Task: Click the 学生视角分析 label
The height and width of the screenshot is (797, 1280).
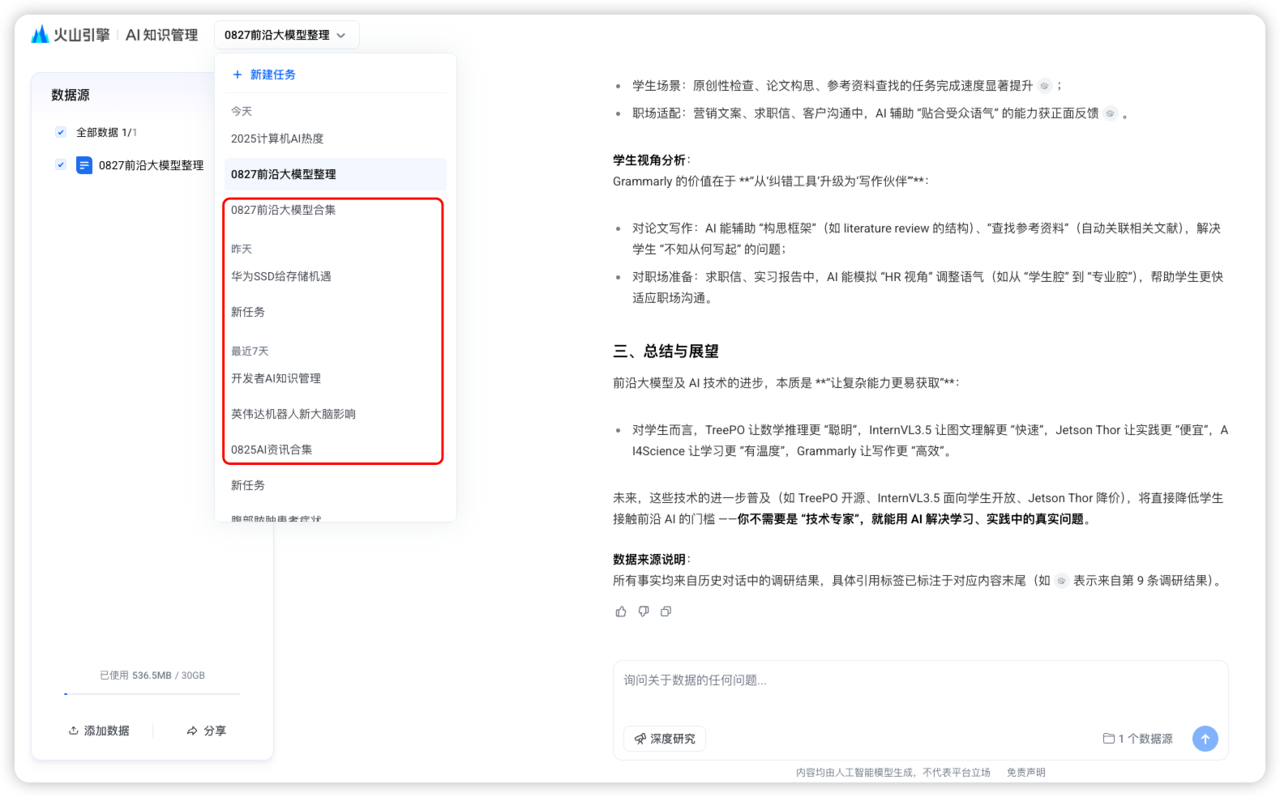Action: [649, 160]
